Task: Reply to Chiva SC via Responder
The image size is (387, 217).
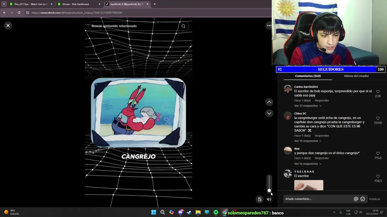Action: click(322, 136)
